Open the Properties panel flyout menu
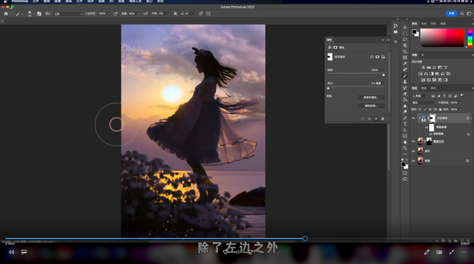The height and width of the screenshot is (264, 474). point(388,40)
